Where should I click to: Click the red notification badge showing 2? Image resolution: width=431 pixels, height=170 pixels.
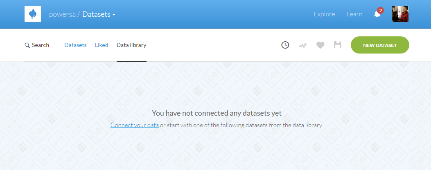(380, 11)
